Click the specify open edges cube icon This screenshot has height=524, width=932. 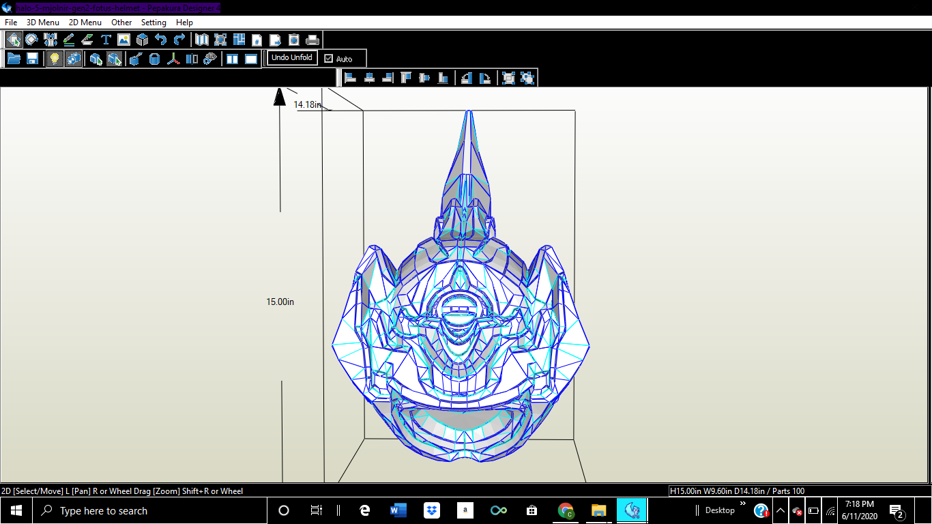point(135,59)
